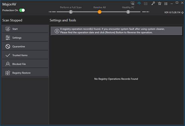Open the Start menu entry

tap(25, 29)
